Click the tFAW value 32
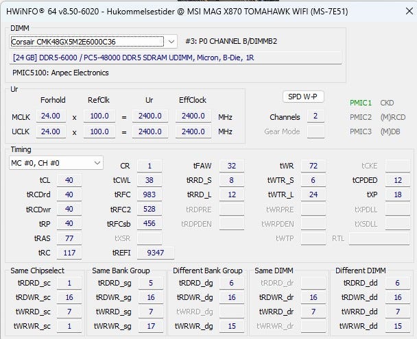 pos(232,166)
